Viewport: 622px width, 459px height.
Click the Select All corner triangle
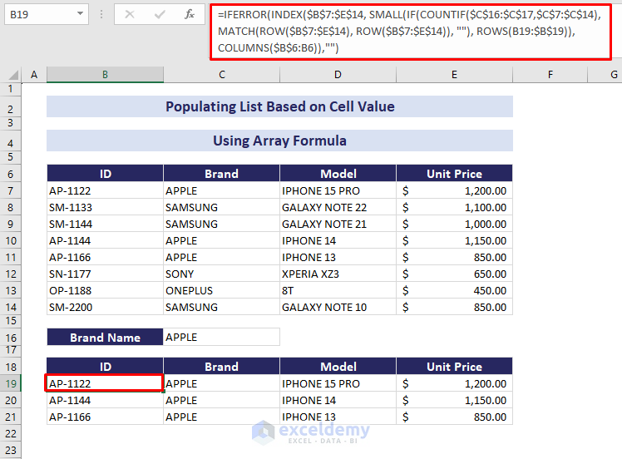coord(12,76)
